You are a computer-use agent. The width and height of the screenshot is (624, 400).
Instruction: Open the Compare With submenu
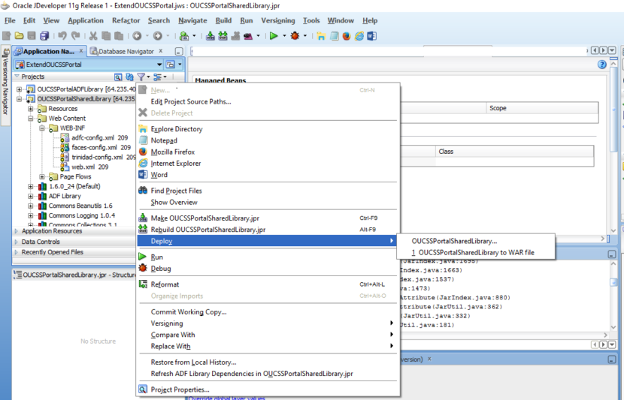(267, 335)
